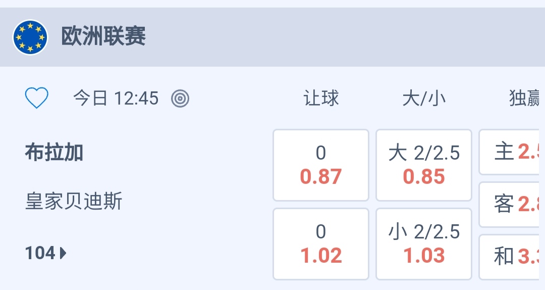Open the 皇家贝迪斯 team name
545x290 pixels.
pos(74,202)
